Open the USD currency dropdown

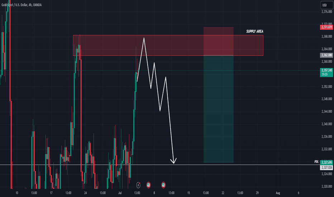point(326,5)
